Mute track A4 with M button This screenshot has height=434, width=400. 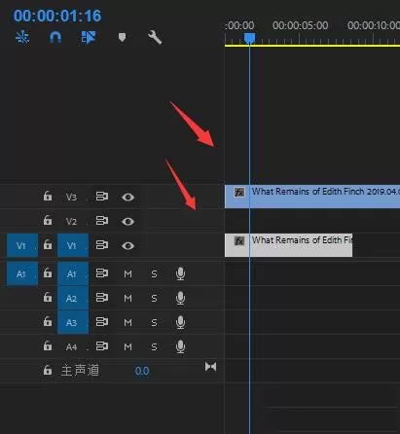tap(127, 347)
